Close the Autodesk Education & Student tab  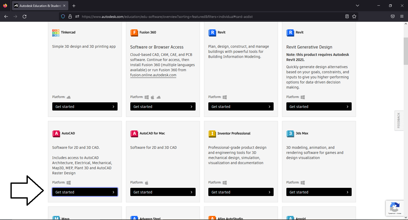[64, 6]
